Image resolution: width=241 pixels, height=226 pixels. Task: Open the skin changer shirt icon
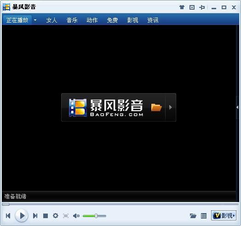point(182,7)
